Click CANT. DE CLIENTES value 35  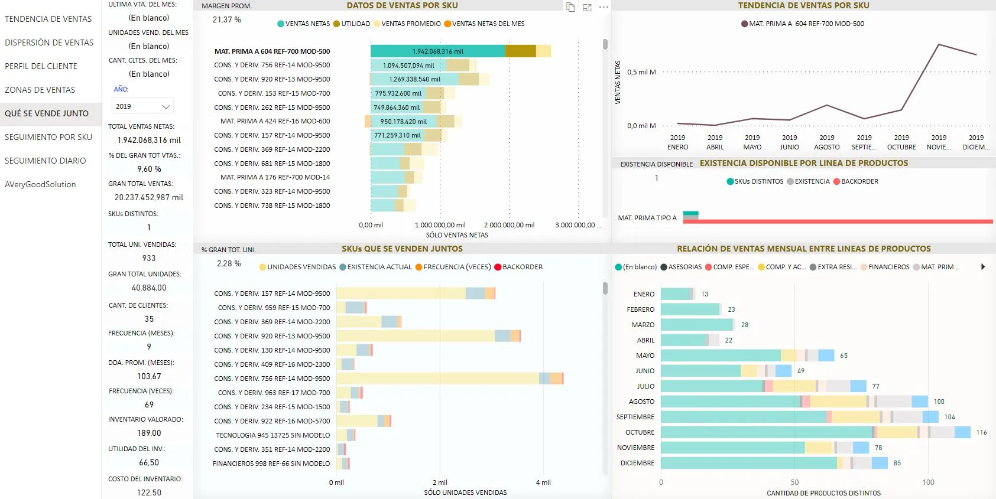(x=149, y=319)
